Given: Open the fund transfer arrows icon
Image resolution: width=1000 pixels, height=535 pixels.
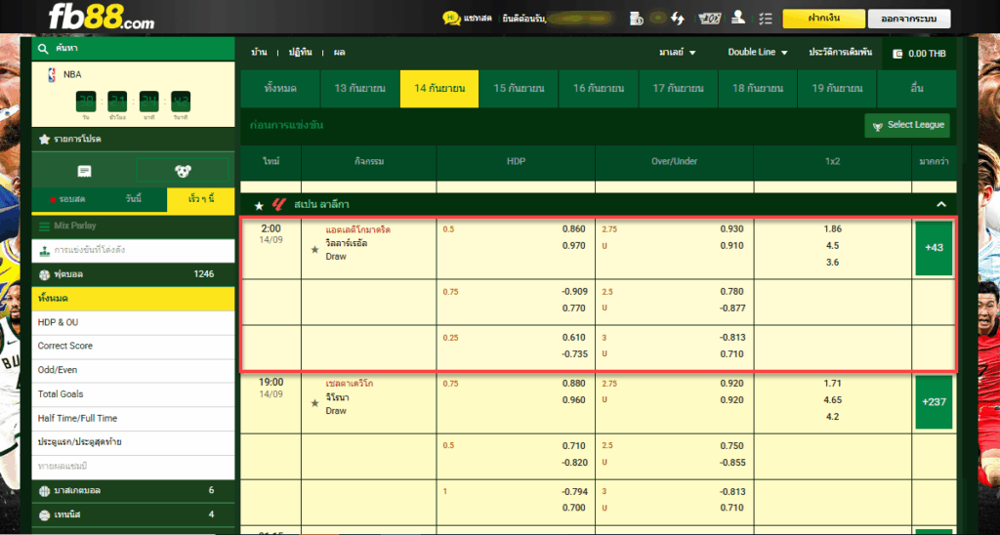Looking at the screenshot, I should 678,19.
